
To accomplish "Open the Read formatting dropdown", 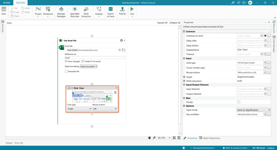I will pos(89,66).
